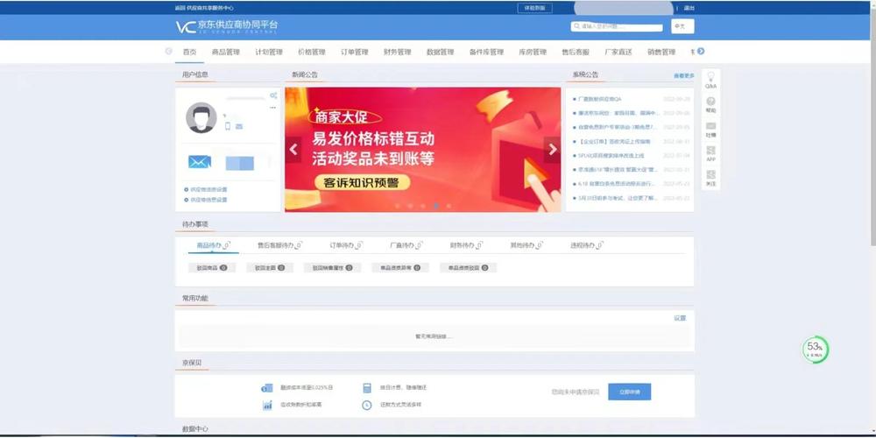Switch to the 其他待办 tab

(526, 245)
